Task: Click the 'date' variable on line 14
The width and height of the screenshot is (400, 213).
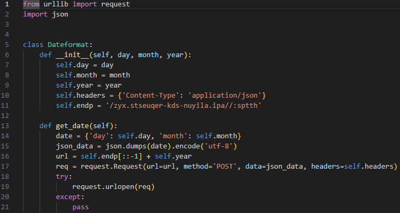Action: point(64,136)
